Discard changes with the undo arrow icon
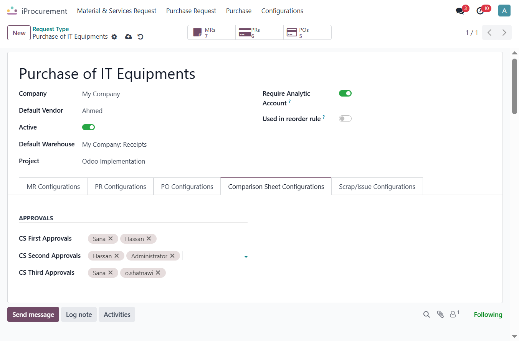 tap(140, 37)
